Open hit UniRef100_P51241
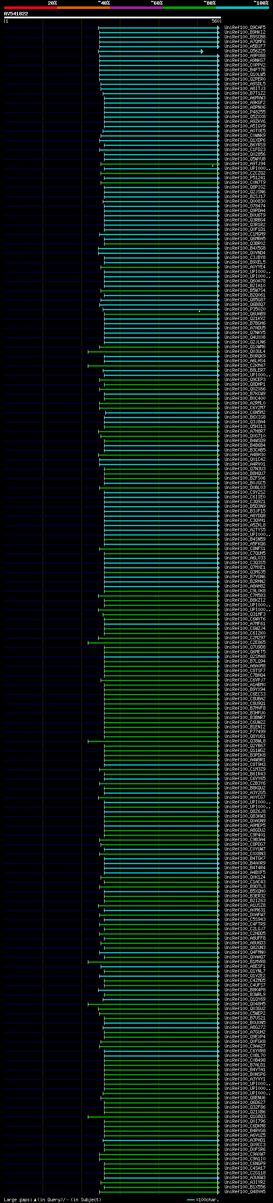273x1203 pixels. pos(245,178)
